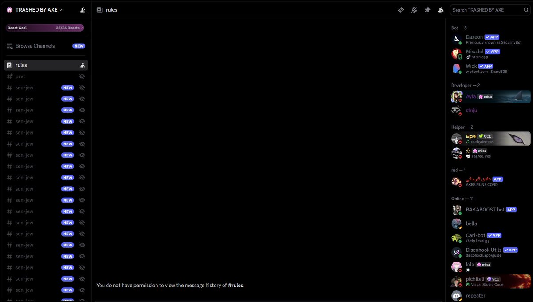Screen dimensions: 533x302
Task: Click the magnifier icon in search box
Action: 526,10
